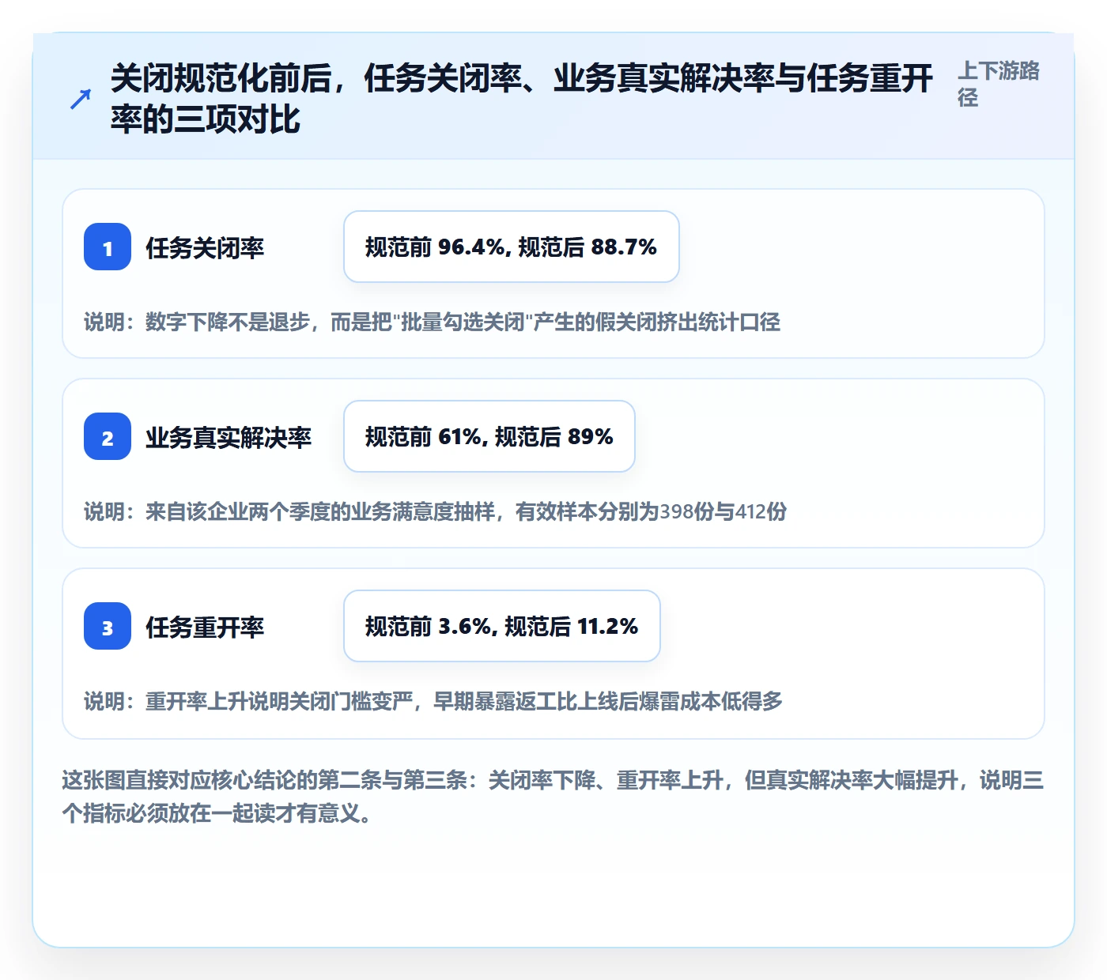Click the card title starting with 关闭规范化前后

point(522,99)
